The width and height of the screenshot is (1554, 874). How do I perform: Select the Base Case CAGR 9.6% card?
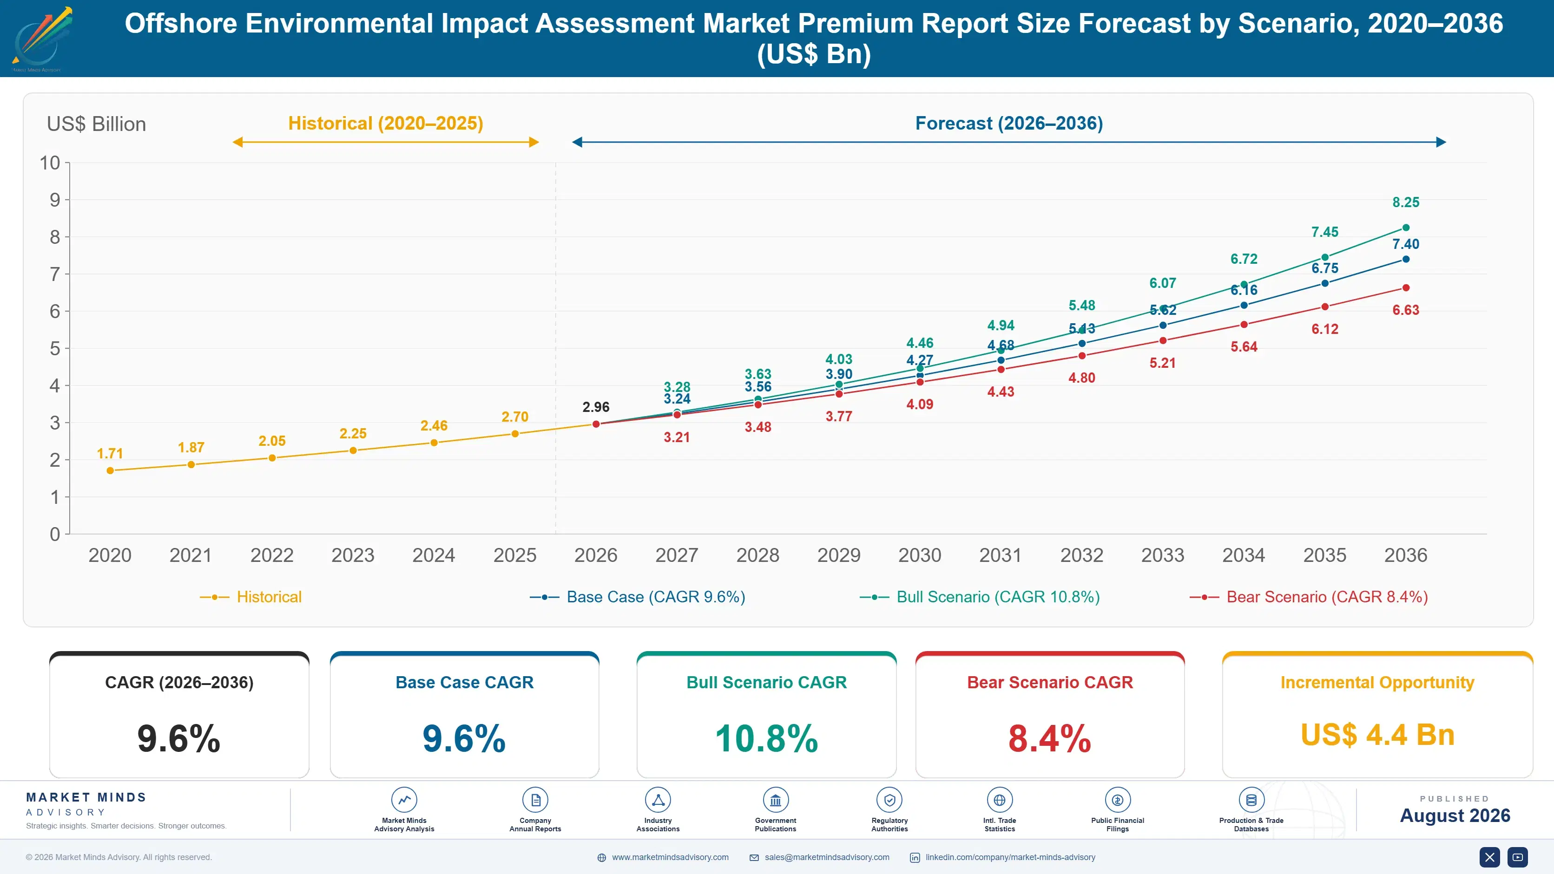(465, 715)
